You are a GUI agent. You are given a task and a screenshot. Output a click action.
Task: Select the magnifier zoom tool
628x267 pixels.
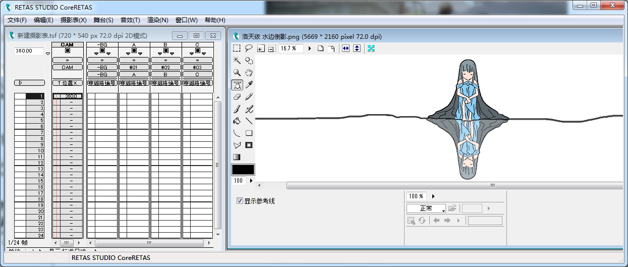(x=237, y=73)
